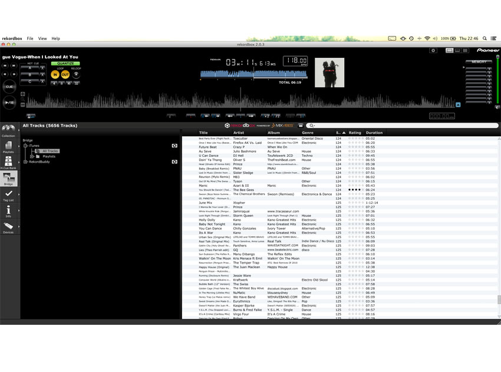
Task: Toggle the RELOOP button
Action: pos(76,74)
